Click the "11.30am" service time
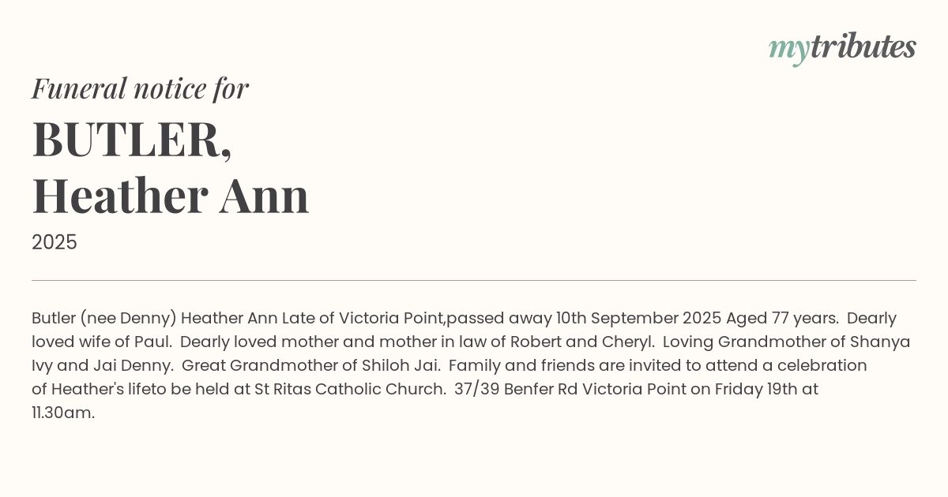 pyautogui.click(x=62, y=413)
